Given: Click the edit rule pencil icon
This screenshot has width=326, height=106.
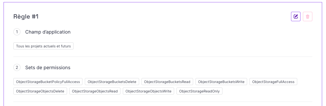Looking at the screenshot, I should (295, 16).
